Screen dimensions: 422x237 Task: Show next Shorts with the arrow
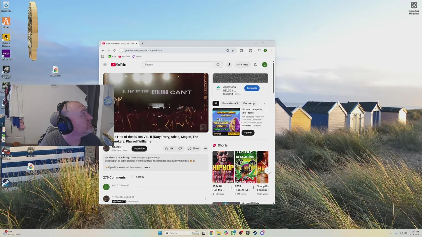pos(268,171)
